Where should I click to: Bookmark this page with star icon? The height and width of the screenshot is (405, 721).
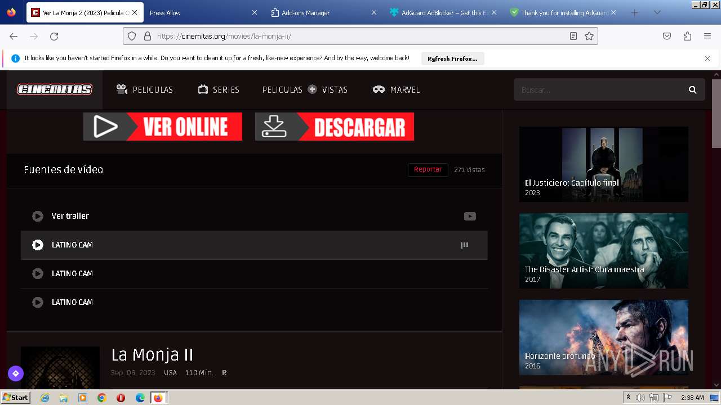coord(589,36)
